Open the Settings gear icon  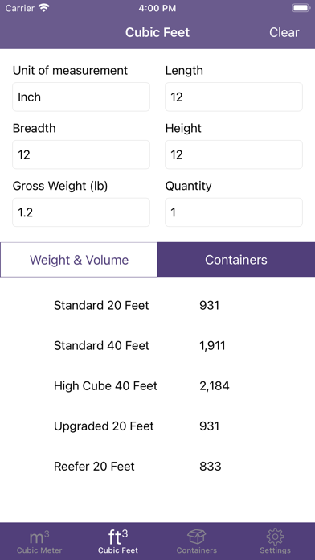(275, 537)
